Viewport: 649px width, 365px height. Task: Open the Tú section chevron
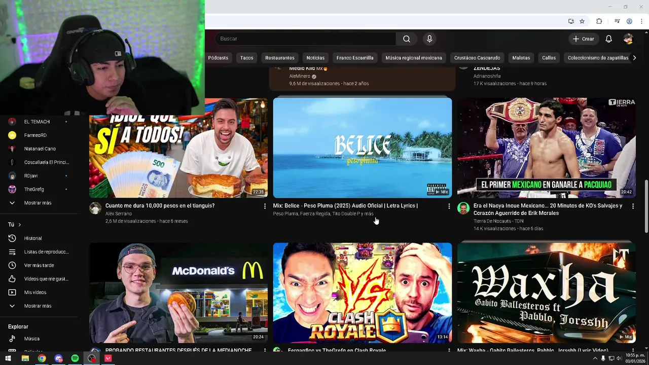pyautogui.click(x=20, y=225)
